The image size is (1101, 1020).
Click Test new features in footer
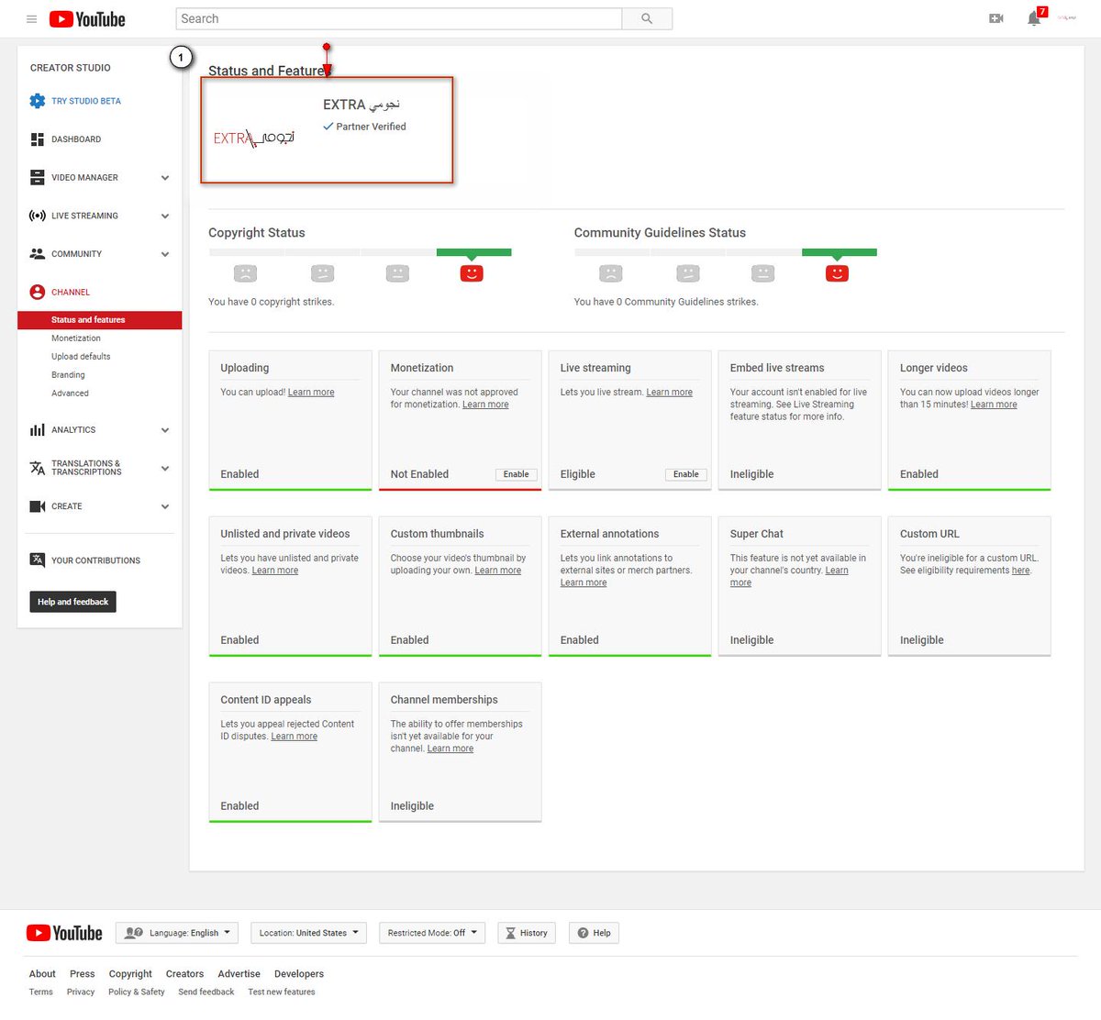282,992
